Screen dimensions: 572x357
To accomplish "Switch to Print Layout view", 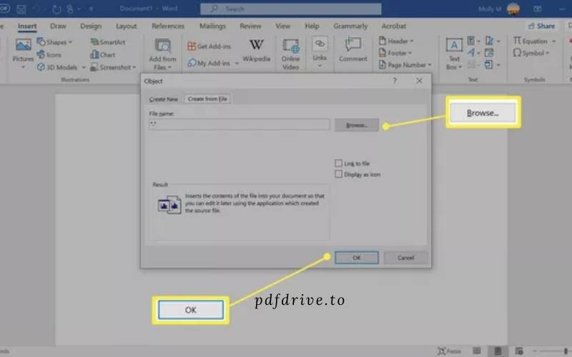I will pyautogui.click(x=498, y=351).
